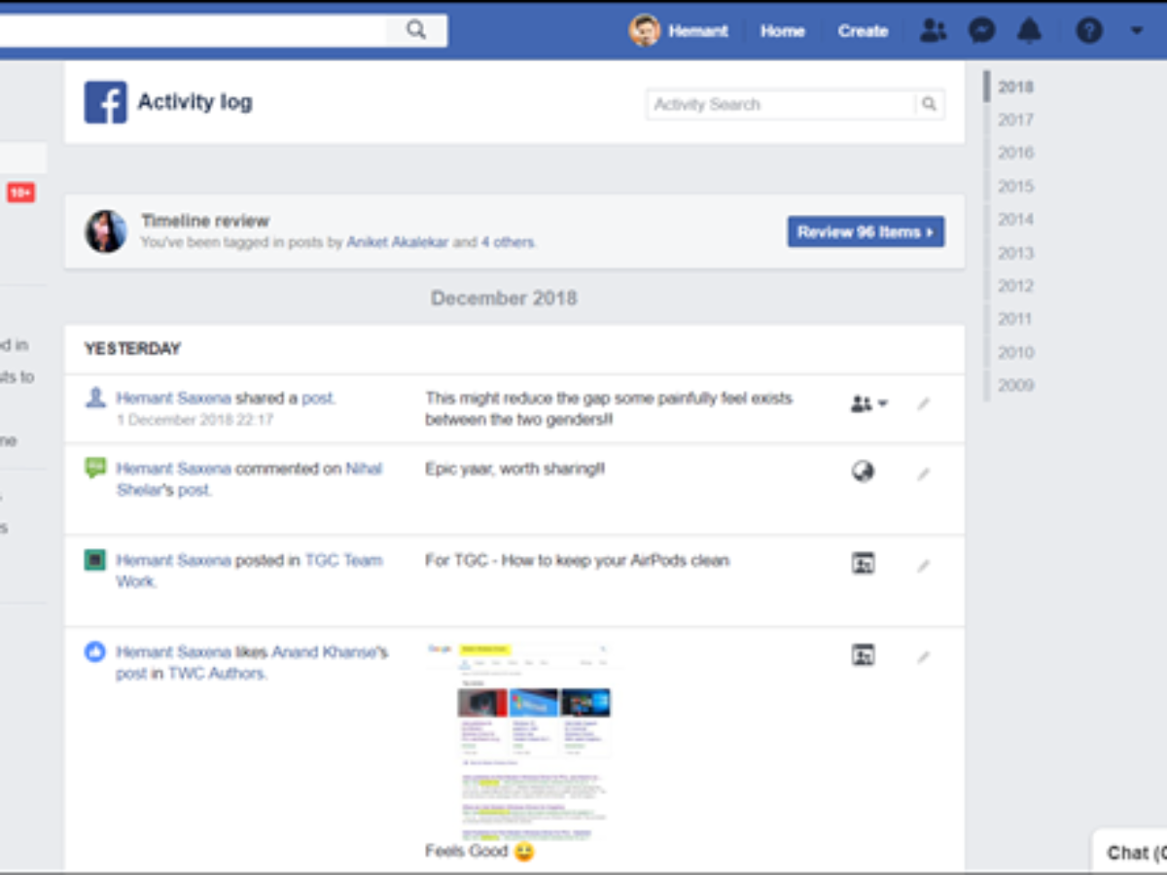Image resolution: width=1167 pixels, height=875 pixels.
Task: Focus the Activity Search field
Action: [781, 104]
